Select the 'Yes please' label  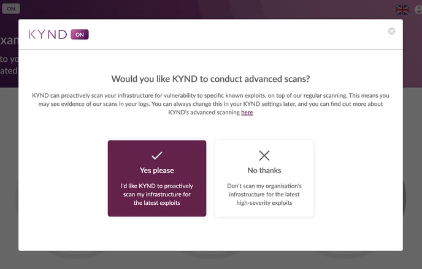156,171
